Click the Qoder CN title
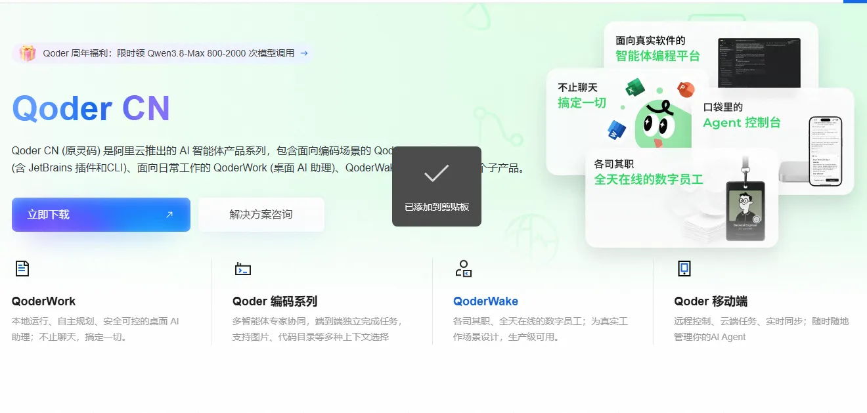Screen dimensions: 867x413 point(91,108)
